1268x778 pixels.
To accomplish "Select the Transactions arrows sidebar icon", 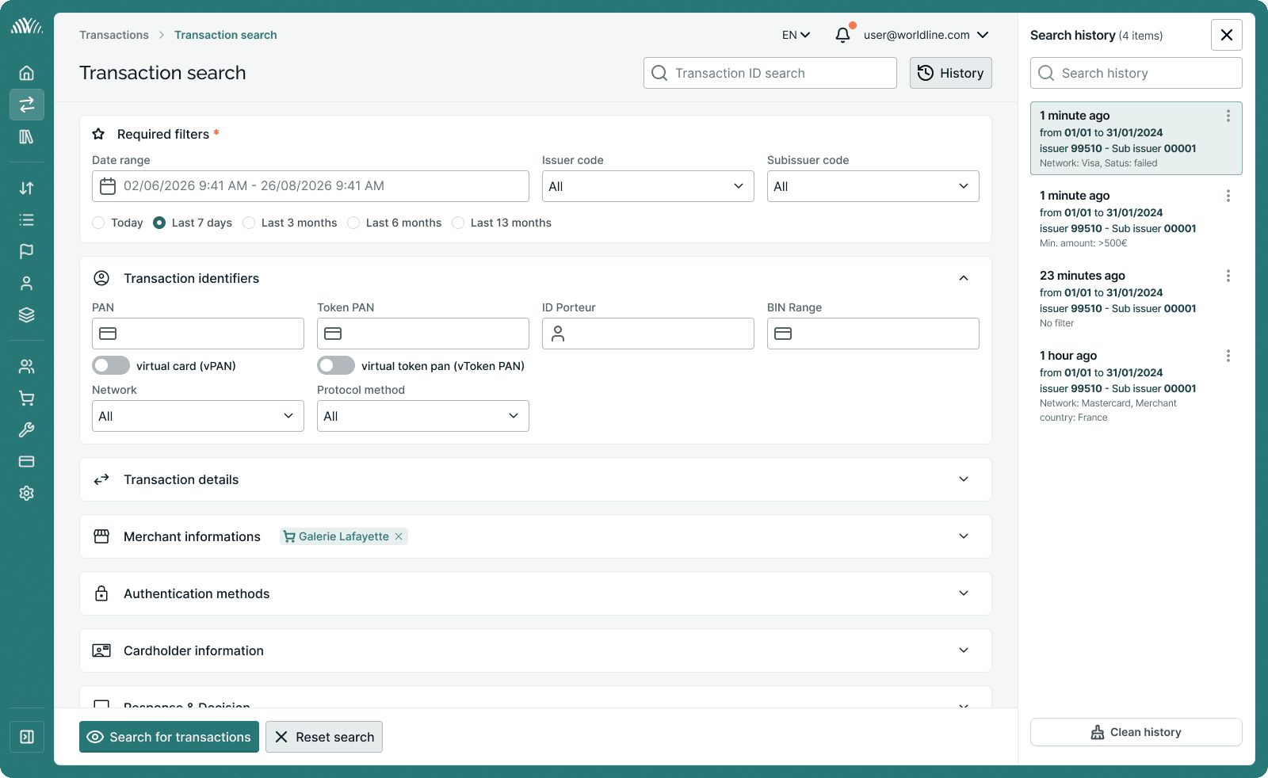I will [26, 105].
